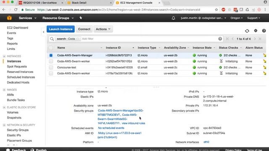
Task: Open Security Groups in sidebar
Action: click(x=18, y=130)
